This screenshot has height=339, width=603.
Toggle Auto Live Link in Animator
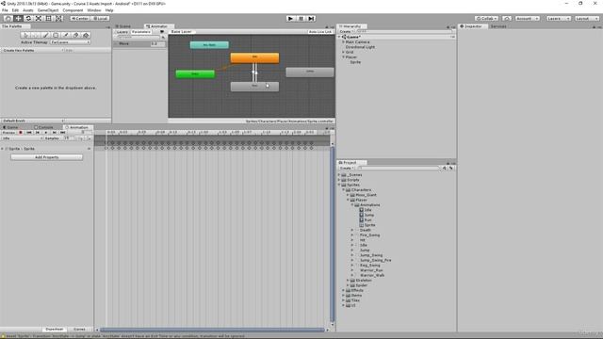[x=320, y=32]
